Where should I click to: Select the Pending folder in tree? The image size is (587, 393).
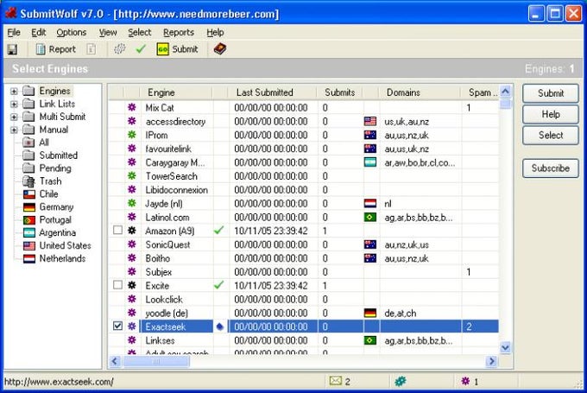tap(47, 168)
